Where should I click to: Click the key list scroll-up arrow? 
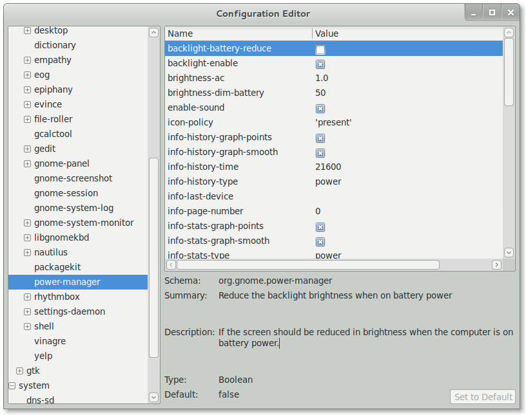[509, 32]
